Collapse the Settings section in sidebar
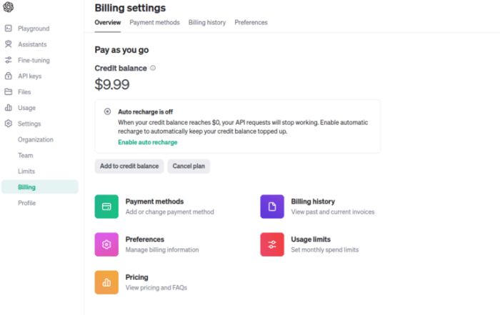500x315 pixels. tap(29, 124)
